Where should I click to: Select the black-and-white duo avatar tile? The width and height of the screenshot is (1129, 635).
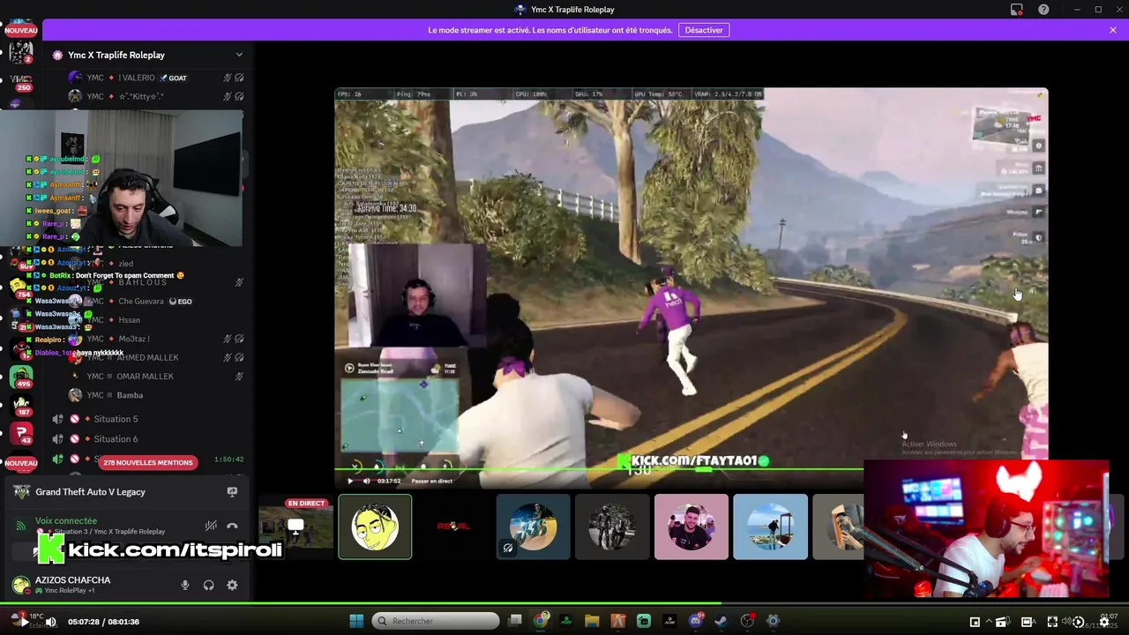[612, 527]
